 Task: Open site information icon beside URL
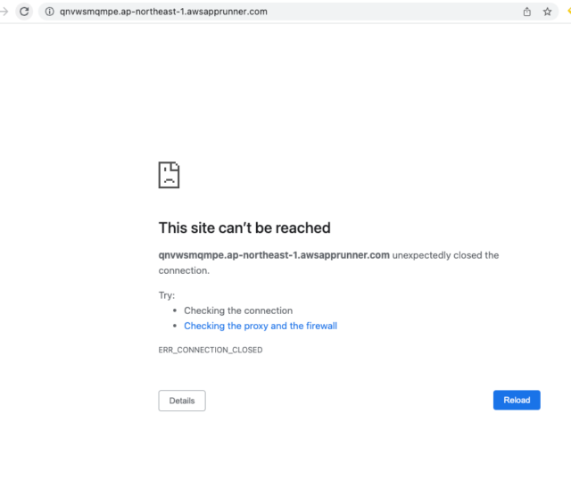point(50,12)
